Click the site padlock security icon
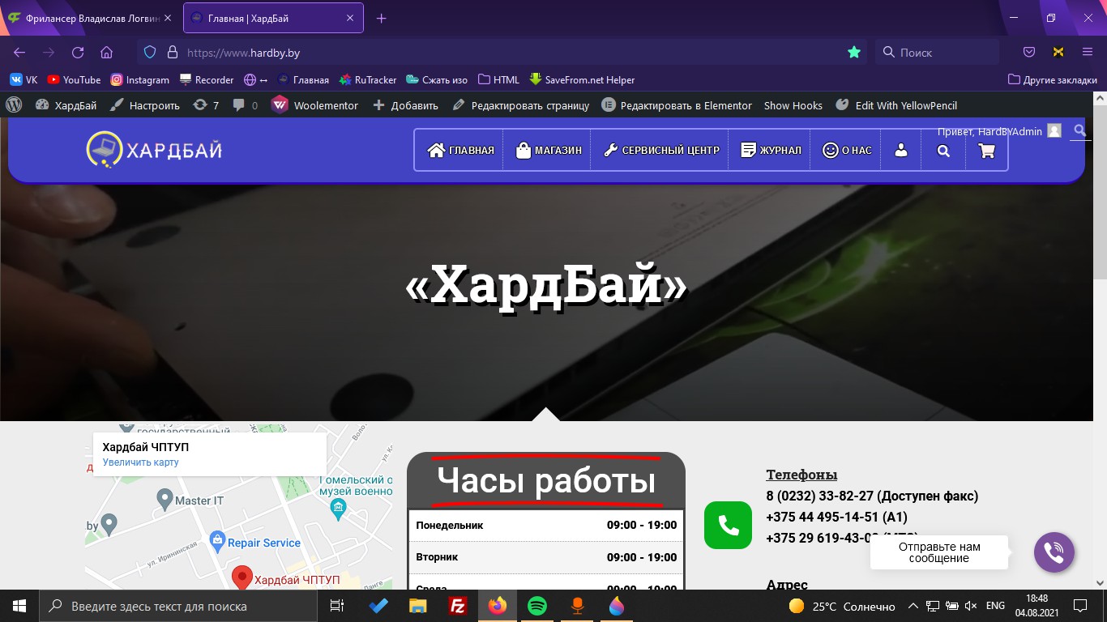This screenshot has width=1107, height=622. coord(172,53)
